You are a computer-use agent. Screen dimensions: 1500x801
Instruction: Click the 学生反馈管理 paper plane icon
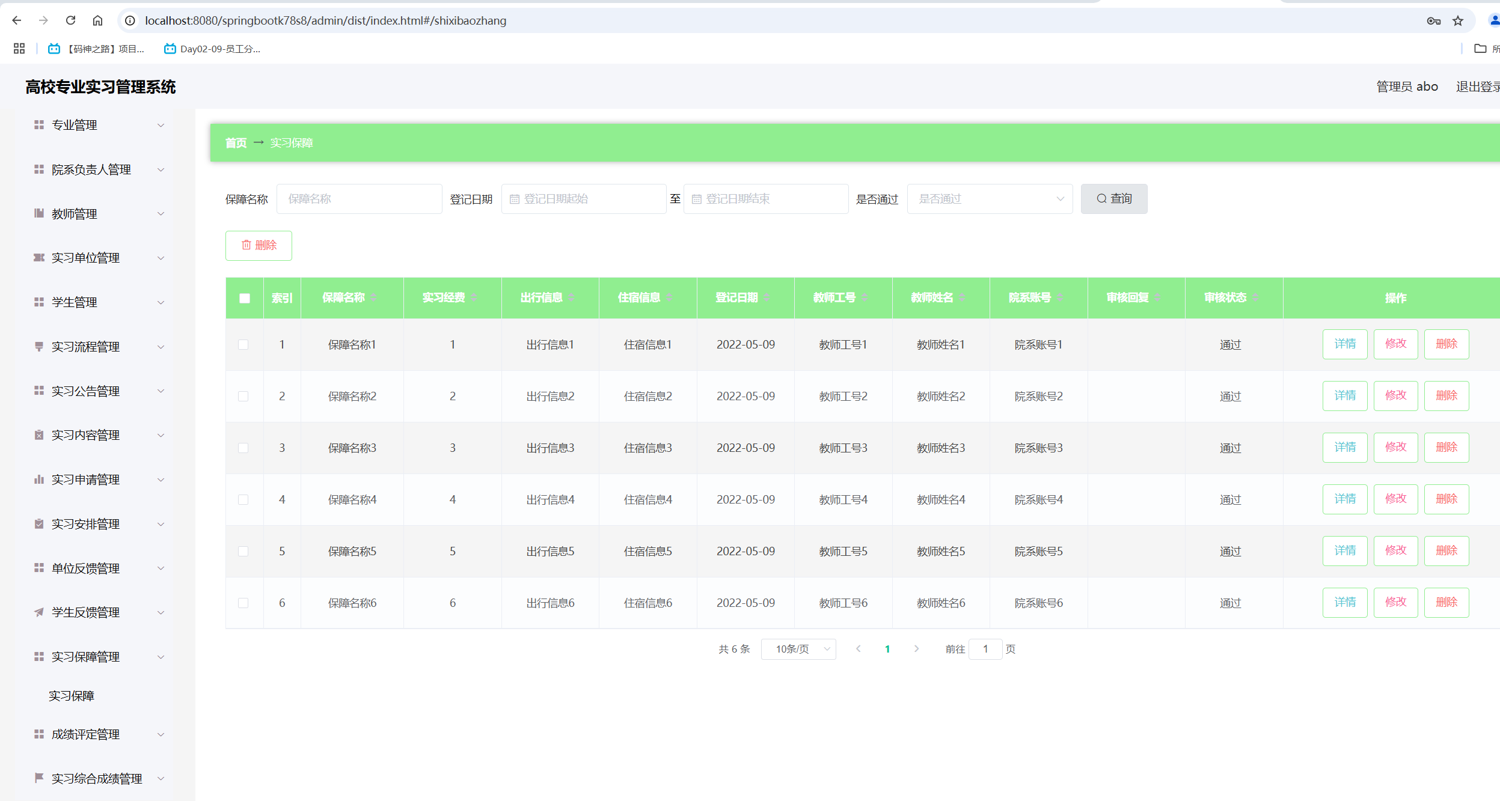[39, 612]
